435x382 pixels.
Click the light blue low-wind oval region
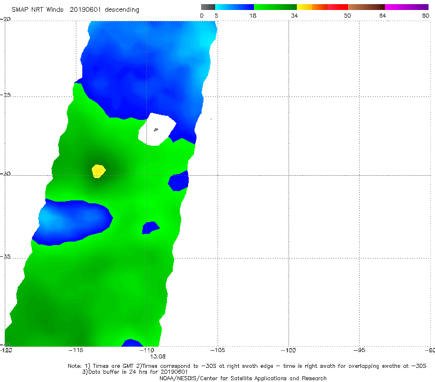(73, 223)
